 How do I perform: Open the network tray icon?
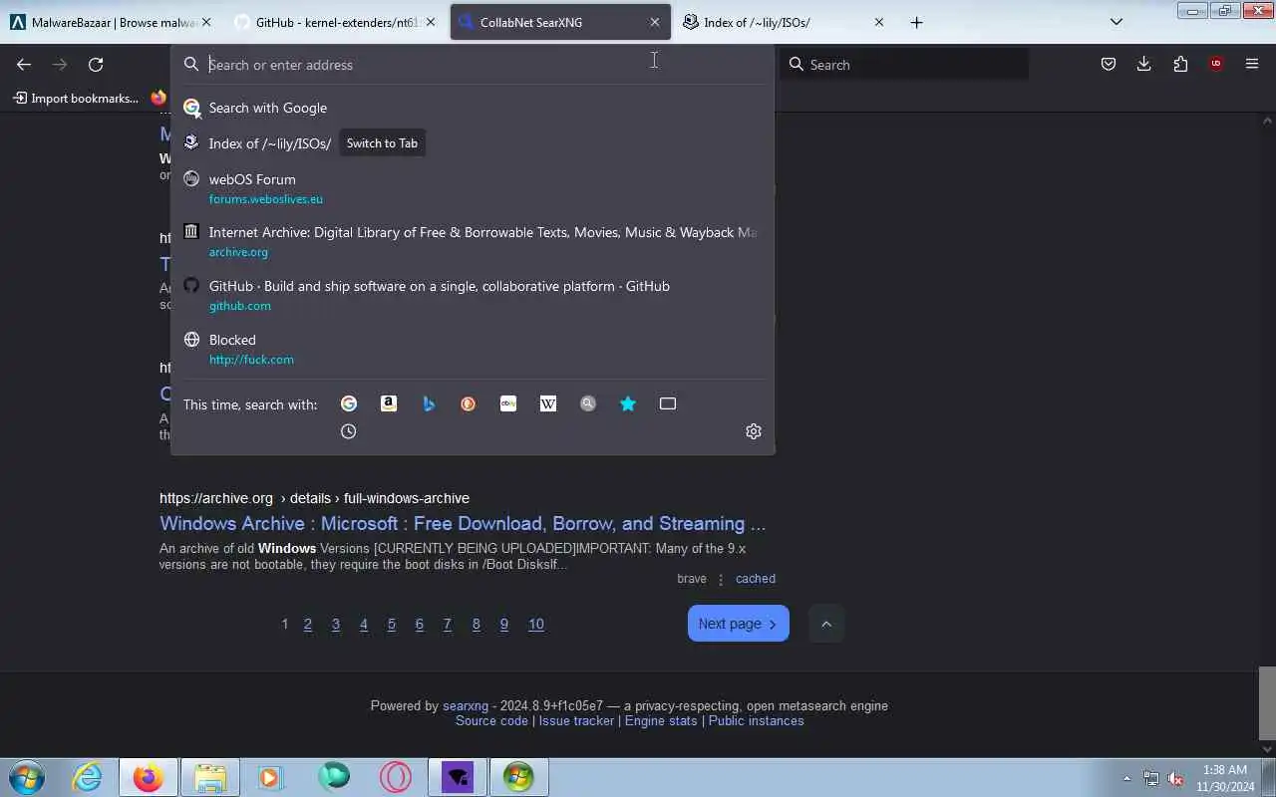coord(1151,778)
